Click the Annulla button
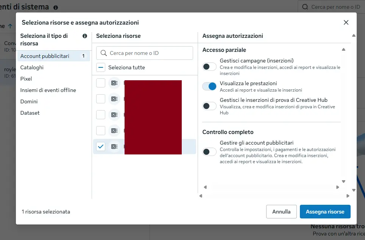The width and height of the screenshot is (365, 240). pos(281,212)
